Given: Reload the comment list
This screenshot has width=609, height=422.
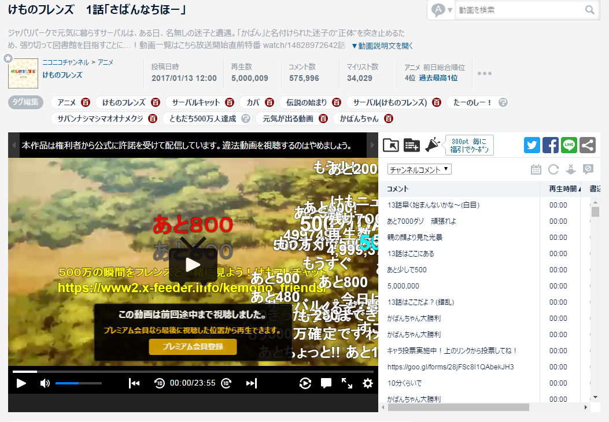Looking at the screenshot, I should (x=553, y=169).
